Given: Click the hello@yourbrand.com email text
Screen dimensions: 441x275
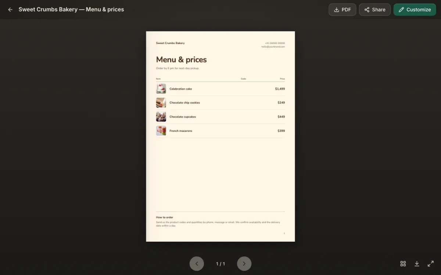Looking at the screenshot, I should 273,47.
